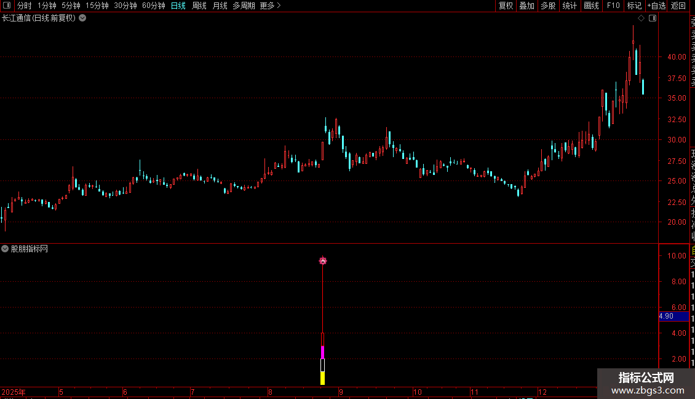Click month 12 on the time axis

pos(542,392)
